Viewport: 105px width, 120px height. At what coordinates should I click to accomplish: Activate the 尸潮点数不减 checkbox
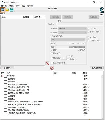click(x=6, y=102)
